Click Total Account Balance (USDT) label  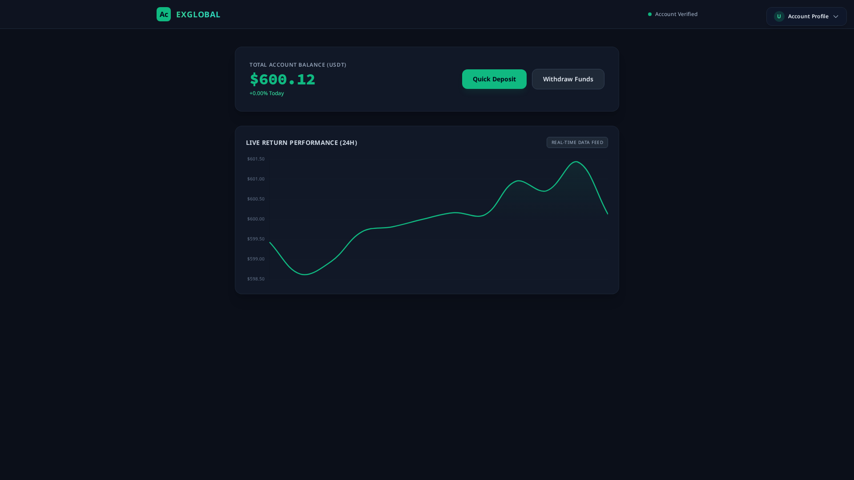coord(298,65)
